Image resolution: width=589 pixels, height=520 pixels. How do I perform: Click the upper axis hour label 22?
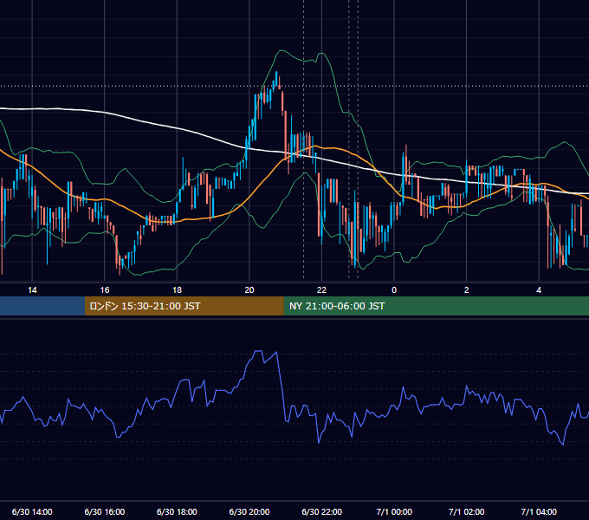[321, 290]
